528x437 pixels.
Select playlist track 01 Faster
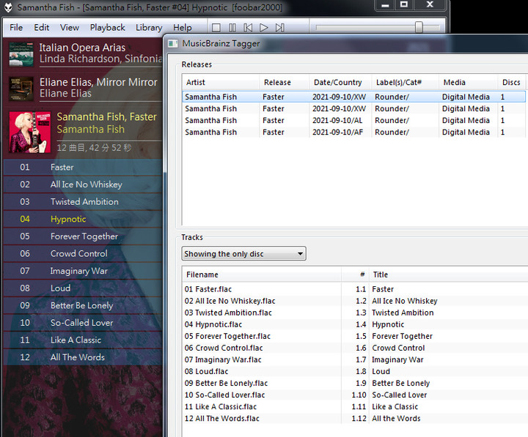(x=83, y=167)
